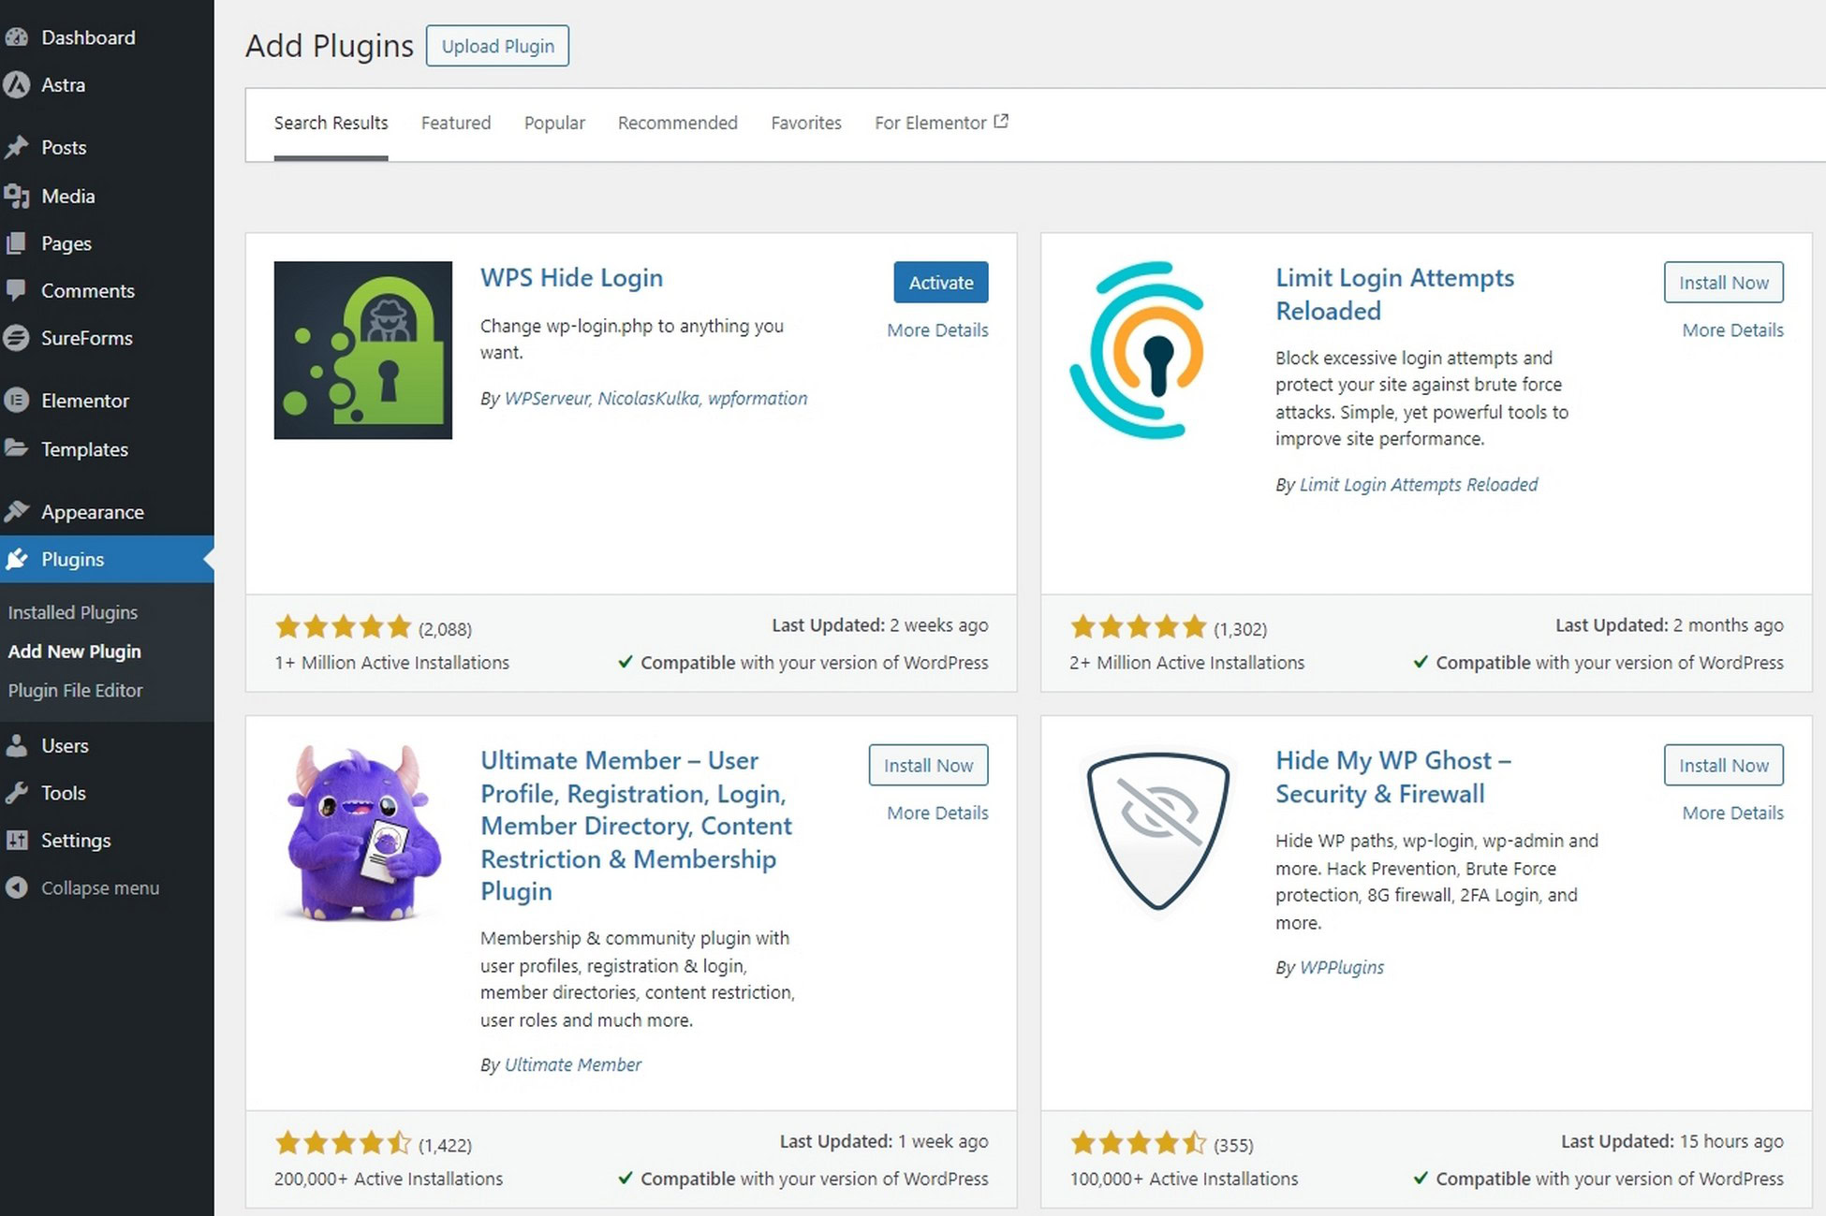
Task: Open WPS Hide Login padlock thumbnail
Action: point(363,350)
